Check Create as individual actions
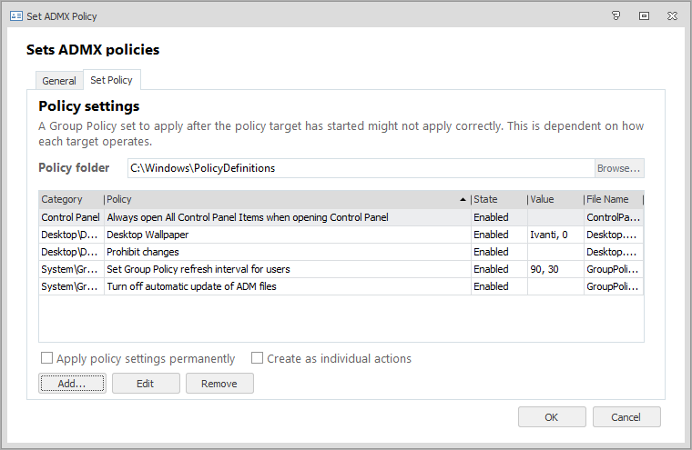 (x=258, y=358)
